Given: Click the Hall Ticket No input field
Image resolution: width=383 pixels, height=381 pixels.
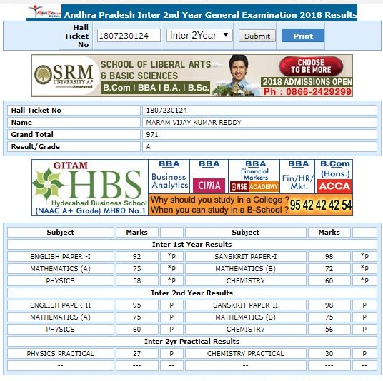Looking at the screenshot, I should [129, 36].
